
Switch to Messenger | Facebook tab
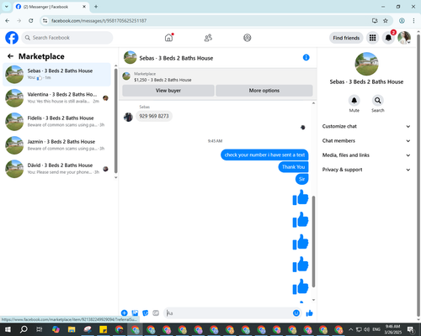tap(51, 7)
